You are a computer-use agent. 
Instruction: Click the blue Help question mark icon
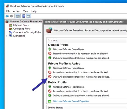coord(24,16)
